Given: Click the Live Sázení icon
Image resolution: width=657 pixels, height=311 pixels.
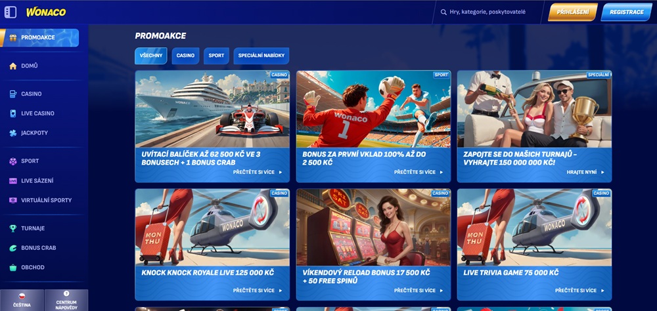Looking at the screenshot, I should pyautogui.click(x=13, y=181).
